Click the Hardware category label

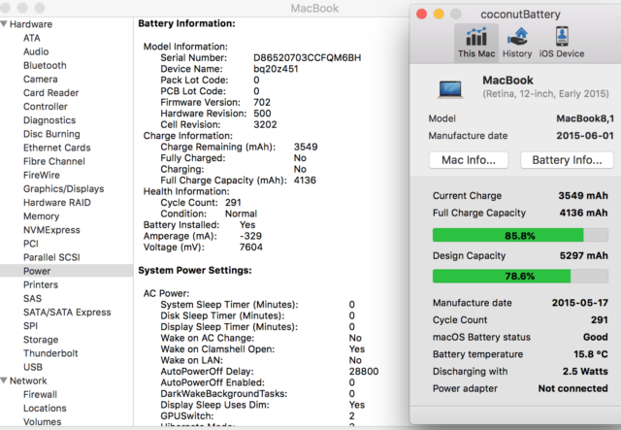[31, 24]
